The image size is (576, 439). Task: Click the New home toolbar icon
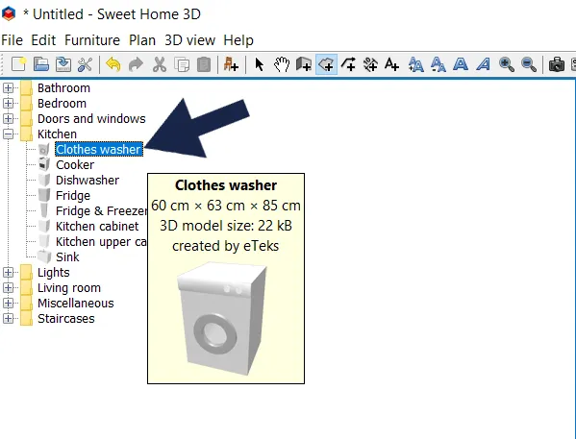tap(18, 64)
